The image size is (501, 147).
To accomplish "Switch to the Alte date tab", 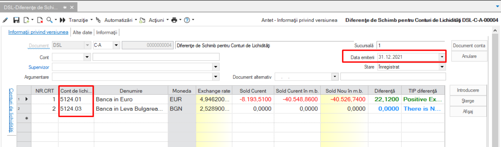I will 82,32.
